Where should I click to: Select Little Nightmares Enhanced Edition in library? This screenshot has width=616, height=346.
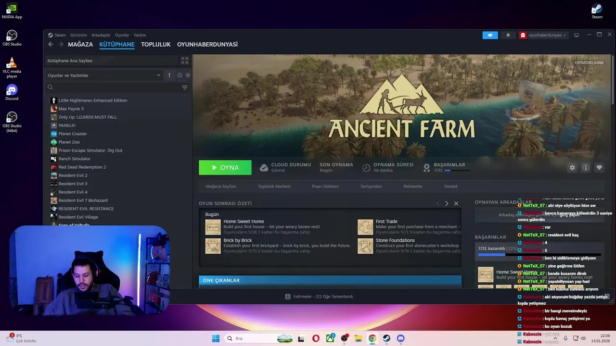(92, 100)
